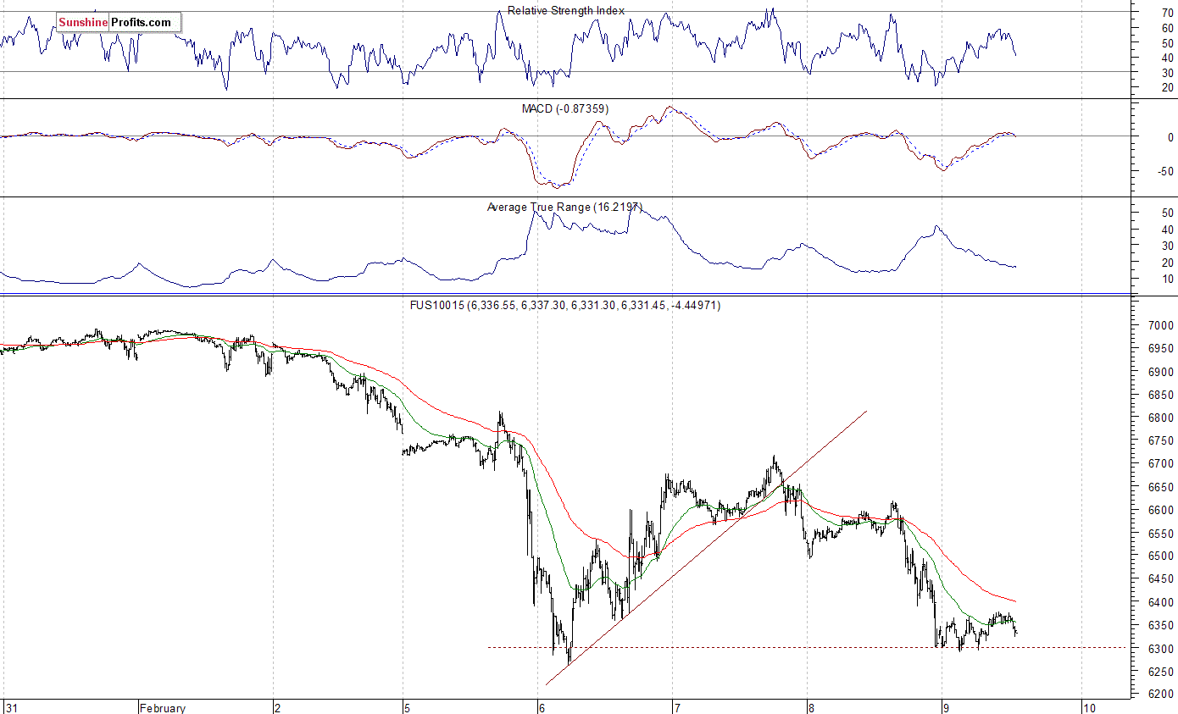This screenshot has height=714, width=1178.
Task: Click the ATR 50 scale label
Action: coord(1167,213)
